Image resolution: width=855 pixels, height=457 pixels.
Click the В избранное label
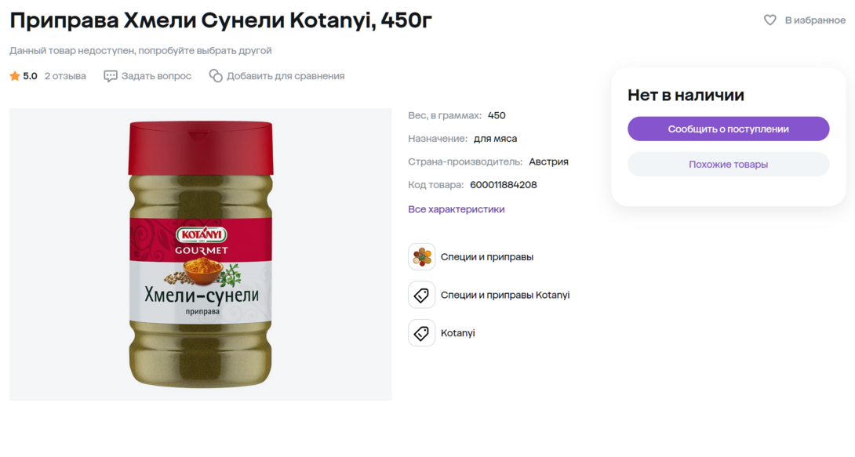(815, 20)
